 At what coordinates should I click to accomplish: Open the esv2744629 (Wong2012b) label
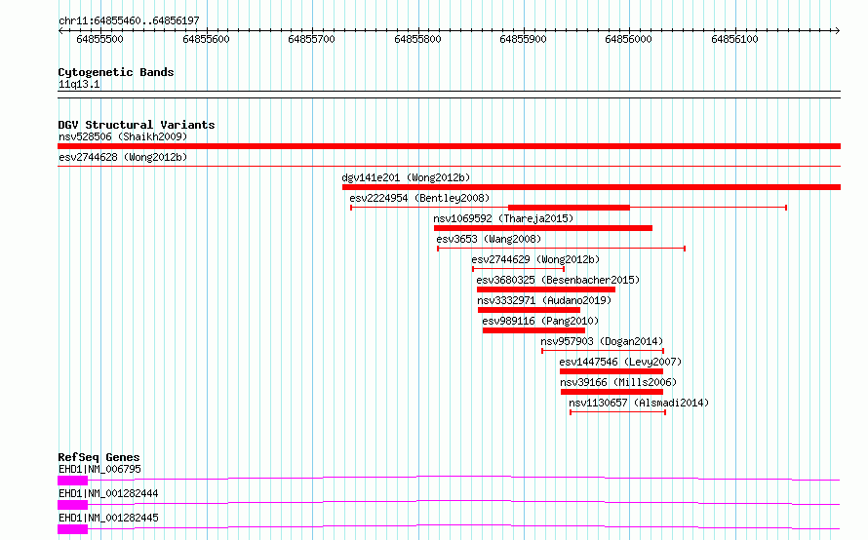tap(535, 259)
